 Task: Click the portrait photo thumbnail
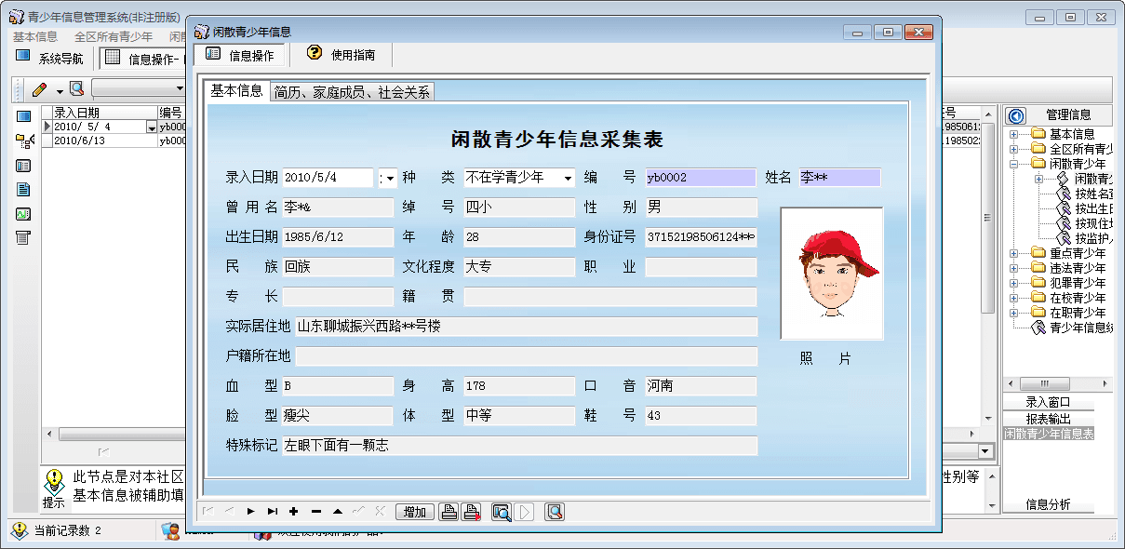831,273
